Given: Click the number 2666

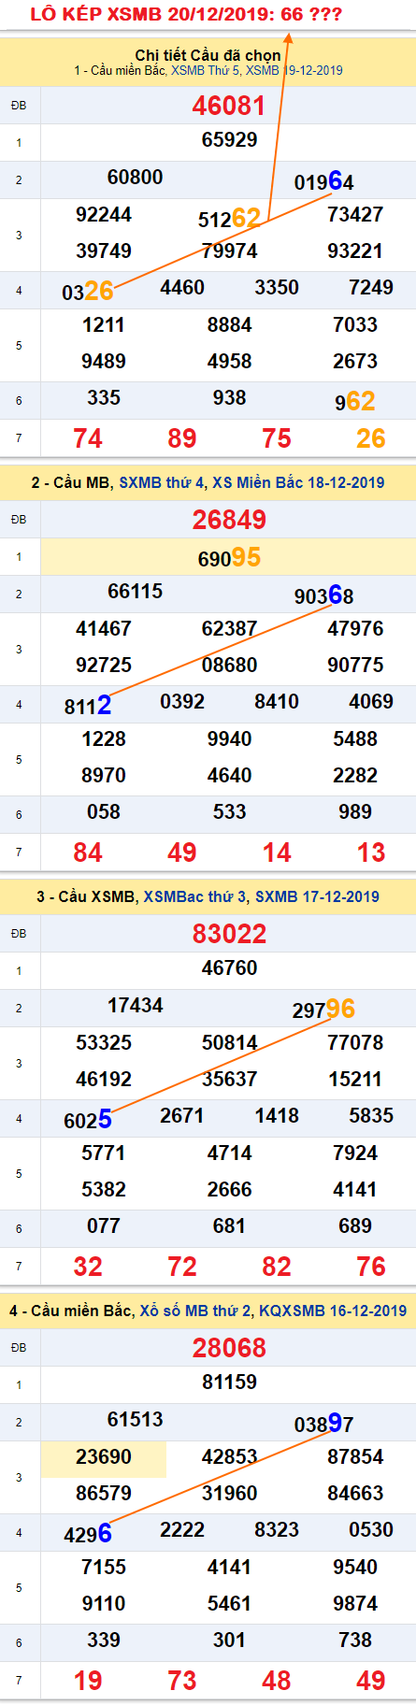Looking at the screenshot, I should [x=229, y=1190].
